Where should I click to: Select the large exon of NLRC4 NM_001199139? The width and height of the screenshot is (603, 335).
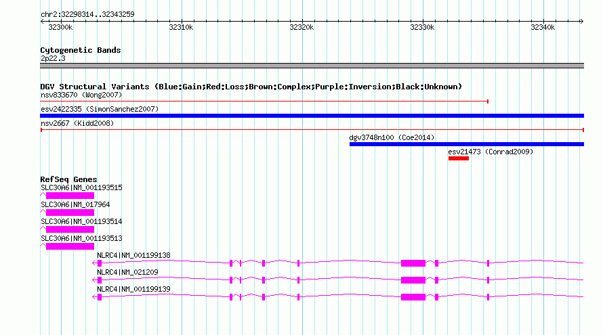413,297
